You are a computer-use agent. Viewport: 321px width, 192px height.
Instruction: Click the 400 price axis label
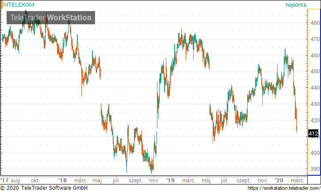click(315, 153)
